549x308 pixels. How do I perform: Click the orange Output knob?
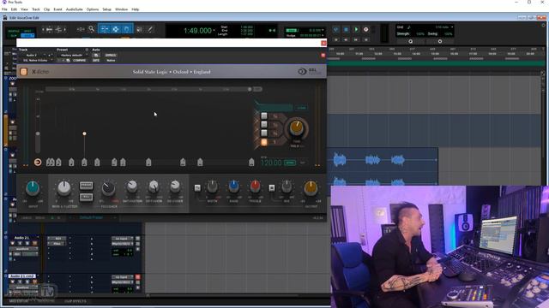(x=311, y=188)
